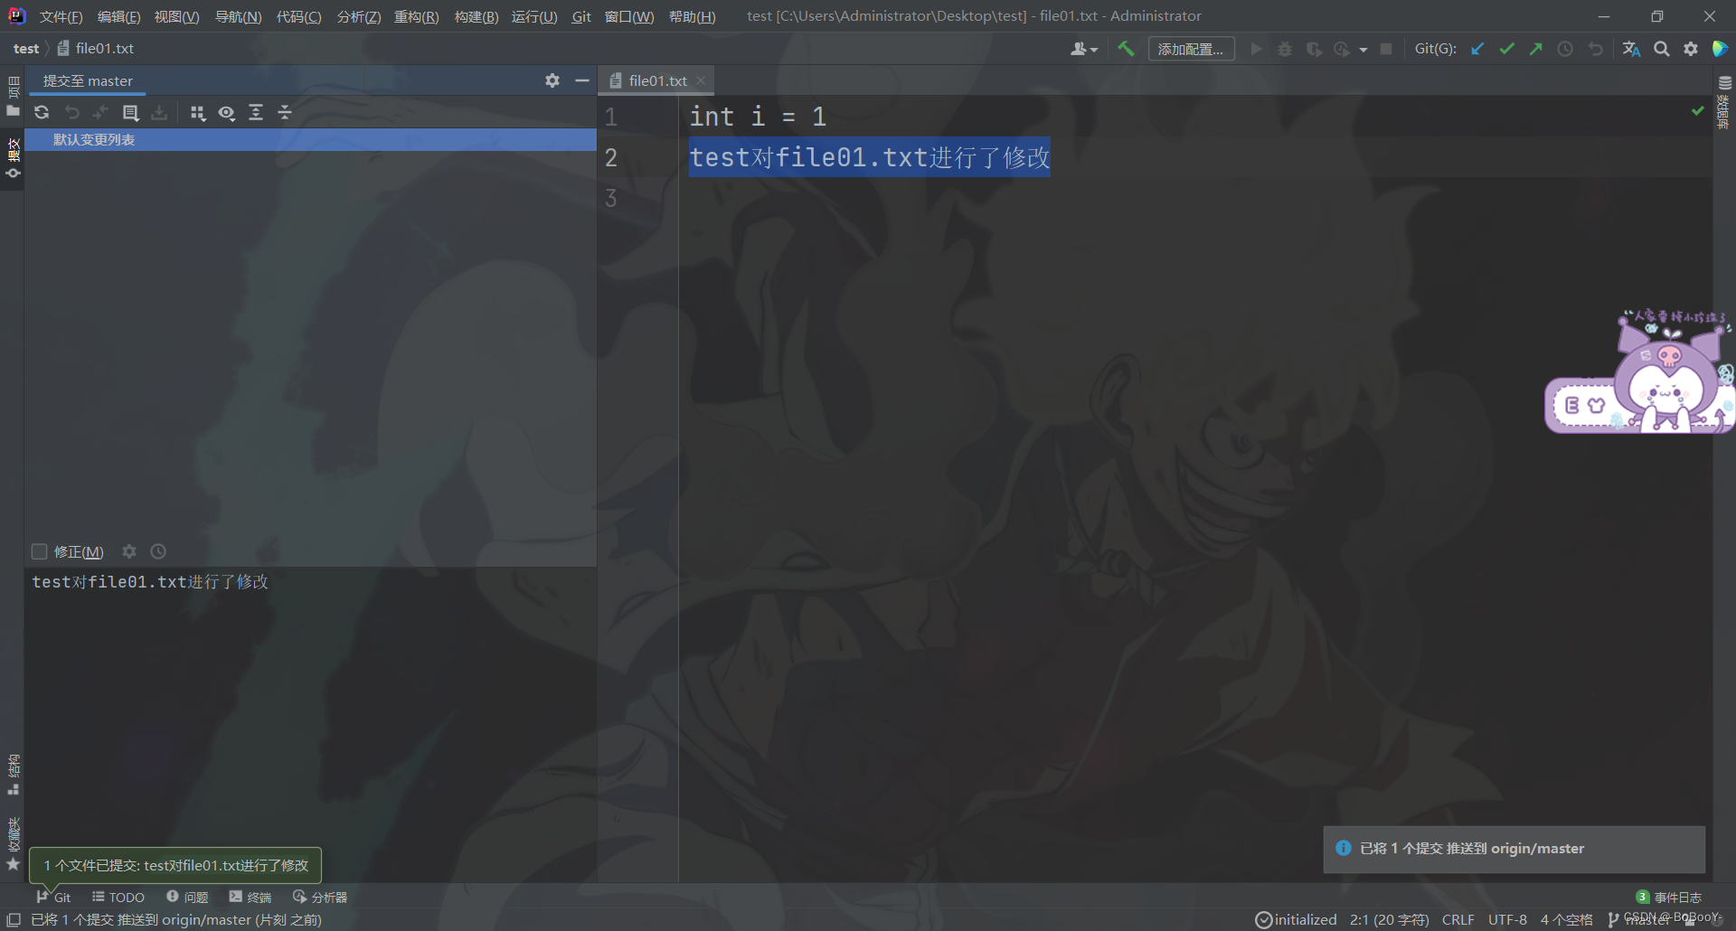Click the colorful plugin icon at toolbar end
Viewport: 1736px width, 931px height.
pos(1720,49)
